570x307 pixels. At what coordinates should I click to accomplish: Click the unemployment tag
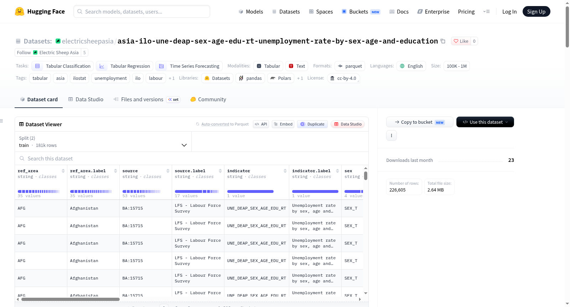[110, 78]
